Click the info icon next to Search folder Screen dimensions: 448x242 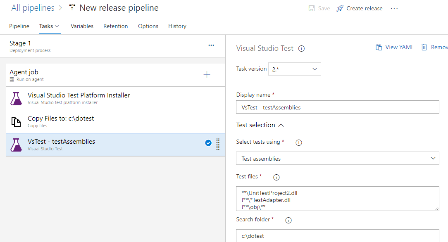[288, 220]
